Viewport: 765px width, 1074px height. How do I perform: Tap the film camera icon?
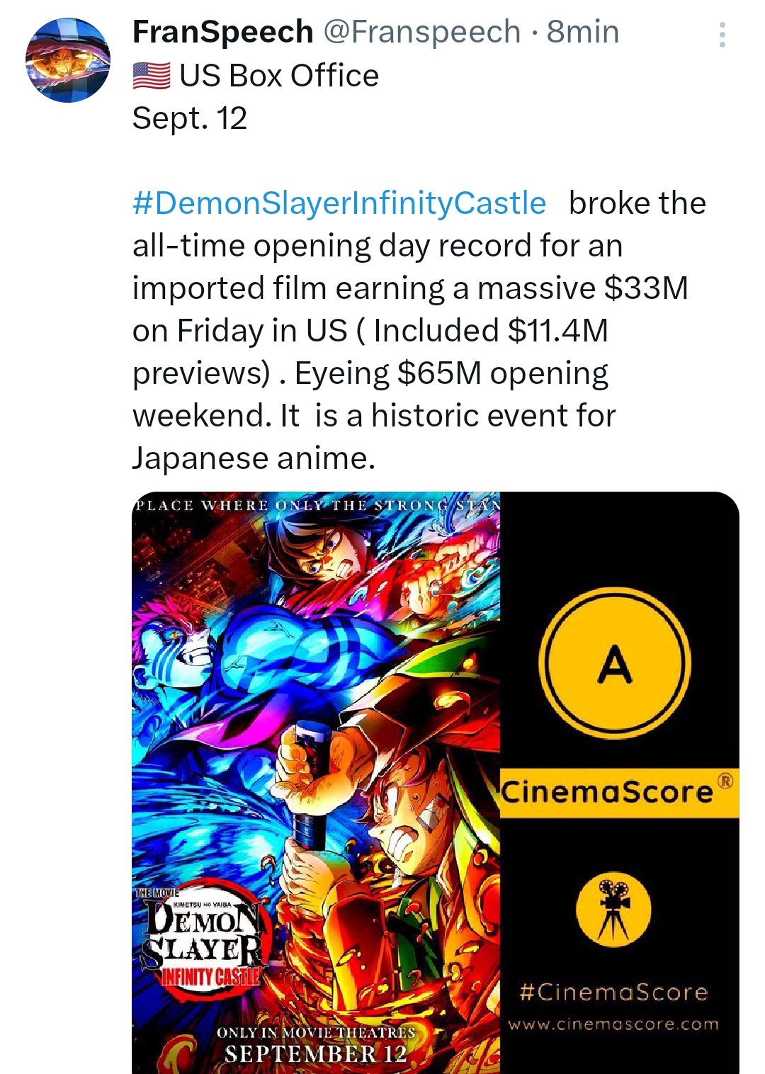[x=613, y=909]
